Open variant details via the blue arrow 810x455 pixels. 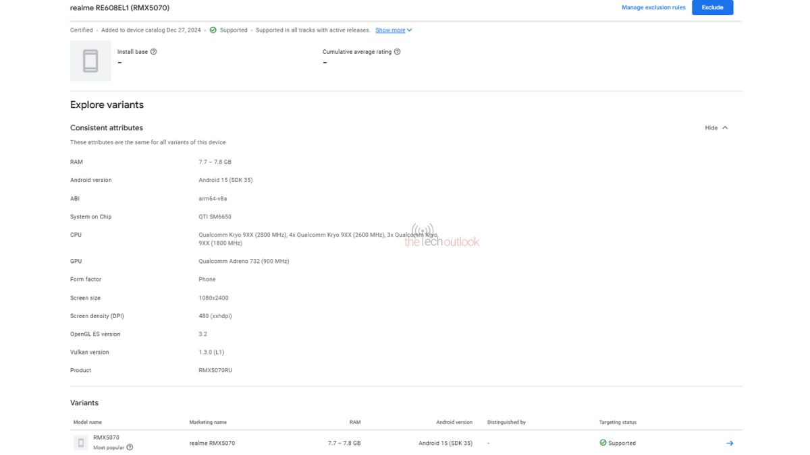coord(729,443)
